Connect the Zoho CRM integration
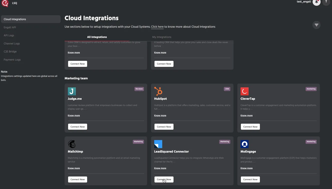 tap(78, 64)
